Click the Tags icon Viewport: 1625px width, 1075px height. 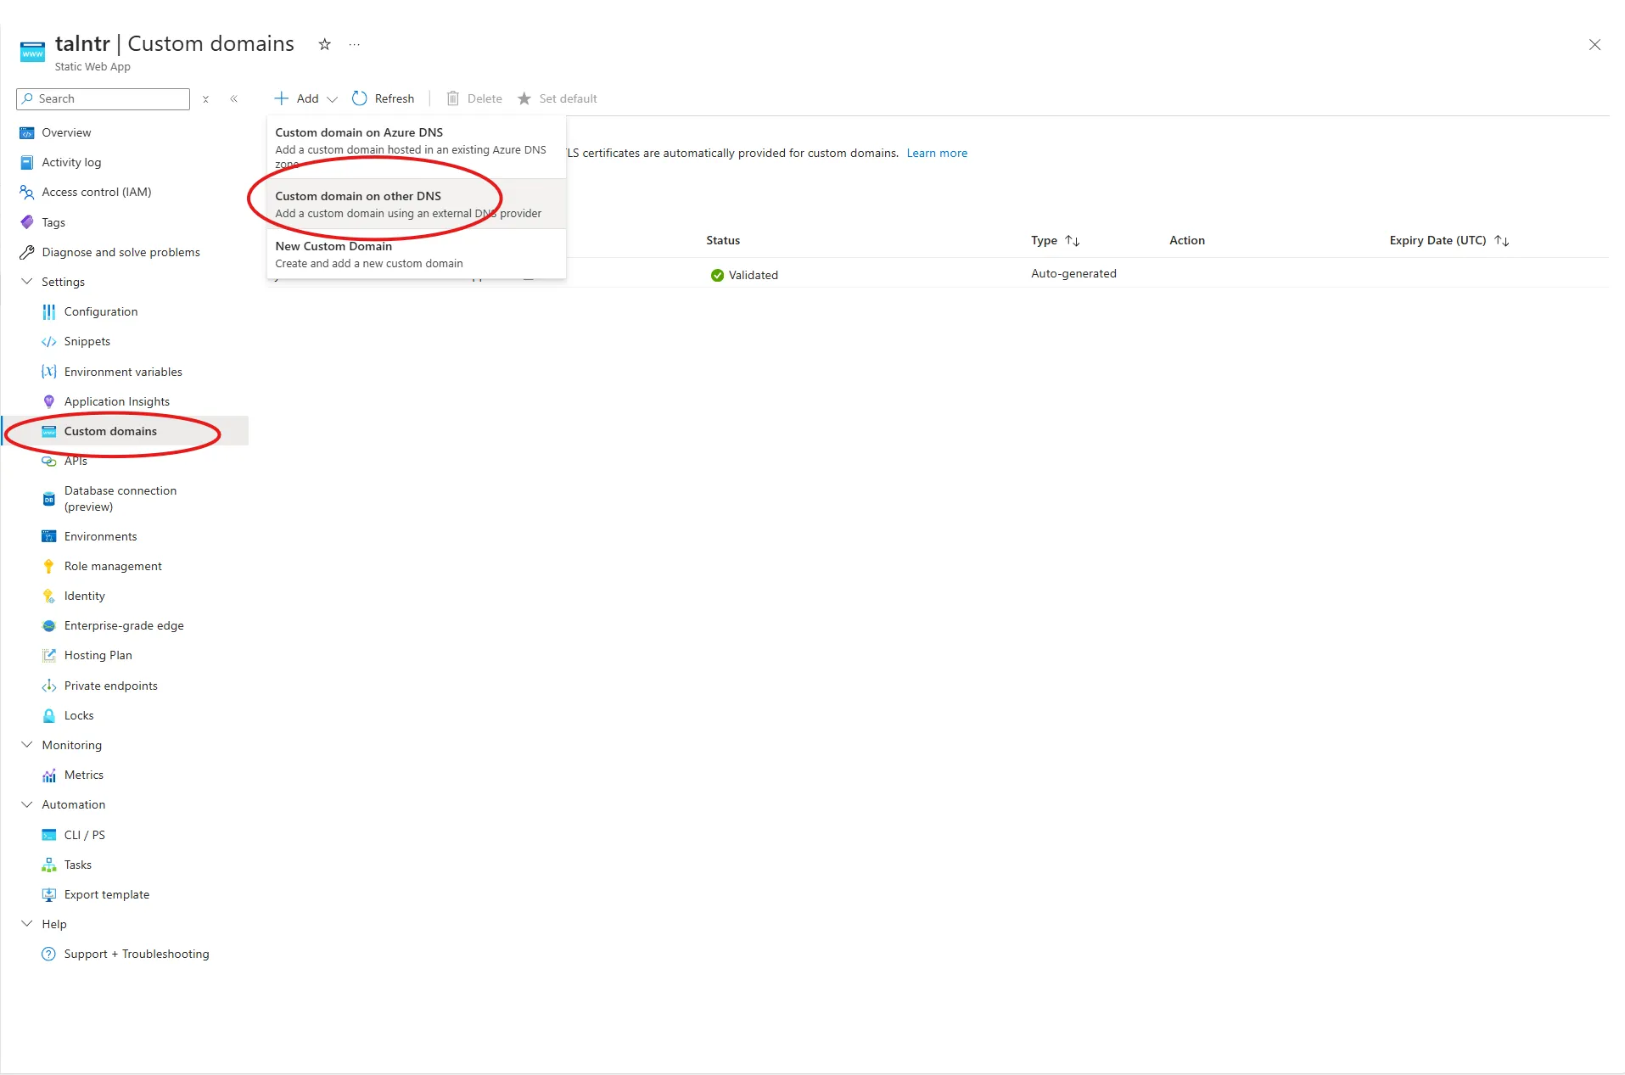27,222
